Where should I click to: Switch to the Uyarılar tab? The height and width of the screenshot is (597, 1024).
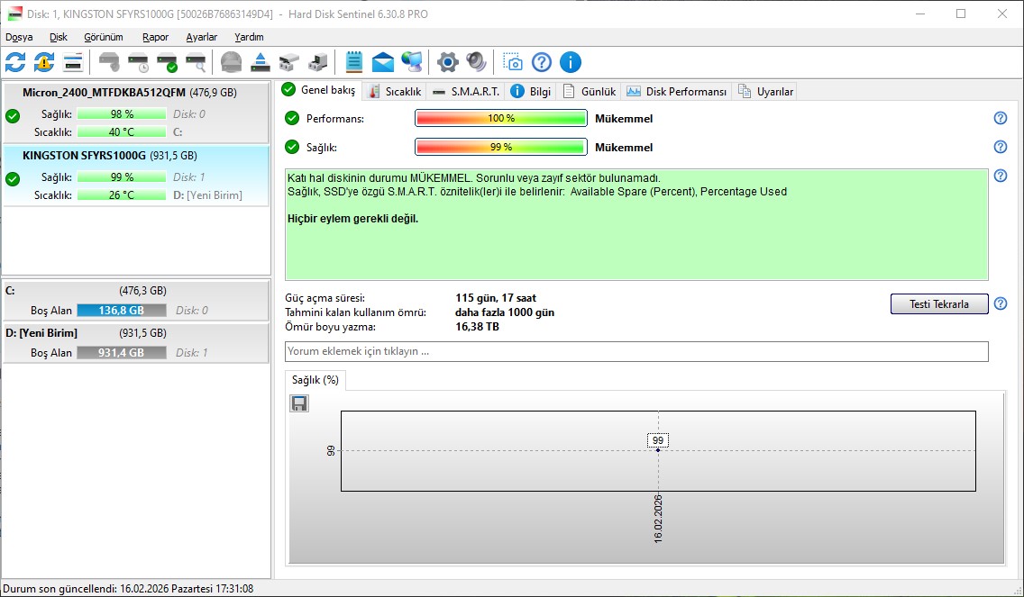click(765, 91)
